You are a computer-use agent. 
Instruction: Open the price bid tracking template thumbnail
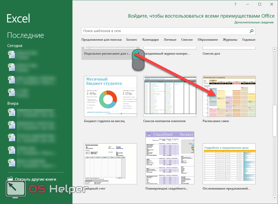pyautogui.click(x=229, y=164)
